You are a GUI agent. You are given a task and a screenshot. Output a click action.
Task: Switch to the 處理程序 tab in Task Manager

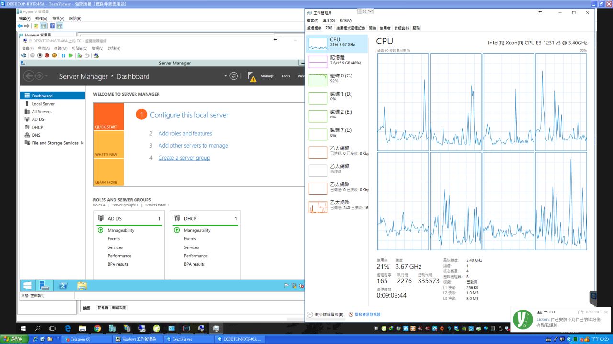coord(314,28)
